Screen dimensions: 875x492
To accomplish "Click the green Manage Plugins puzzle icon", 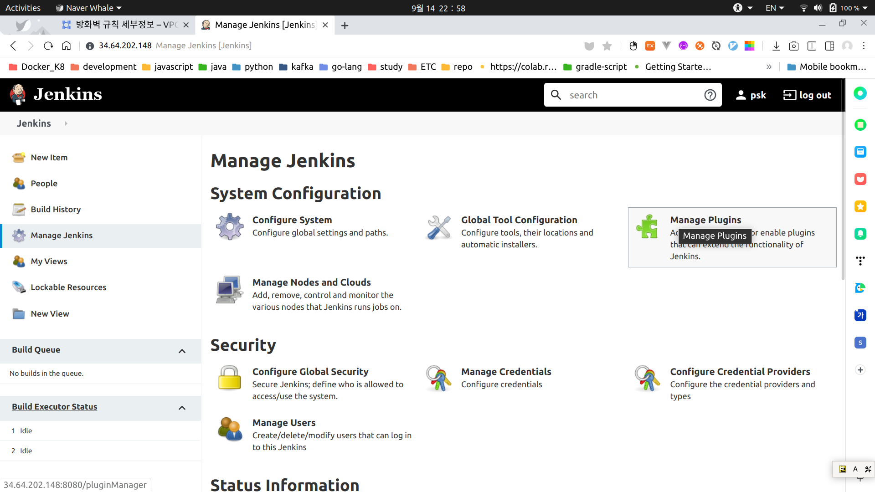I will click(647, 226).
